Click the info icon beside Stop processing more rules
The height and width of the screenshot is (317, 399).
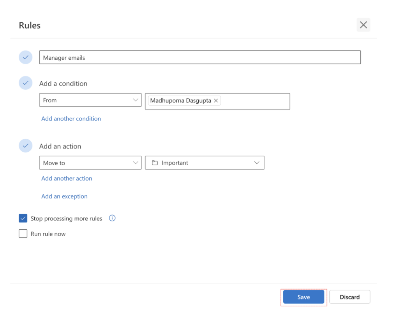112,218
